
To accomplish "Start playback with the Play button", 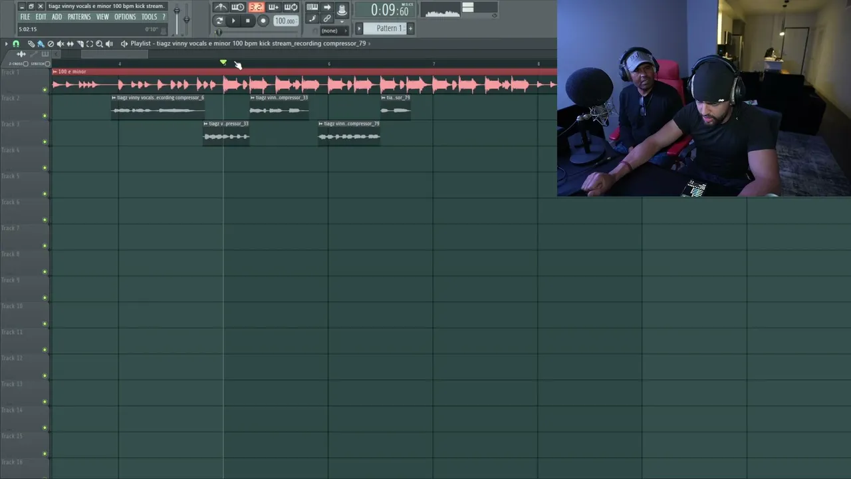I will coord(233,21).
